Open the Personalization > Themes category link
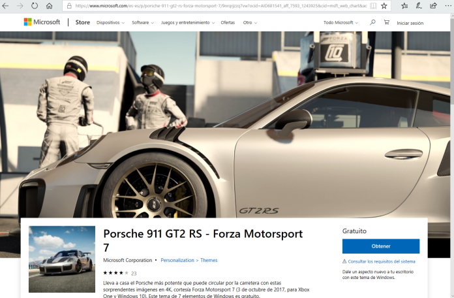 [x=189, y=260]
